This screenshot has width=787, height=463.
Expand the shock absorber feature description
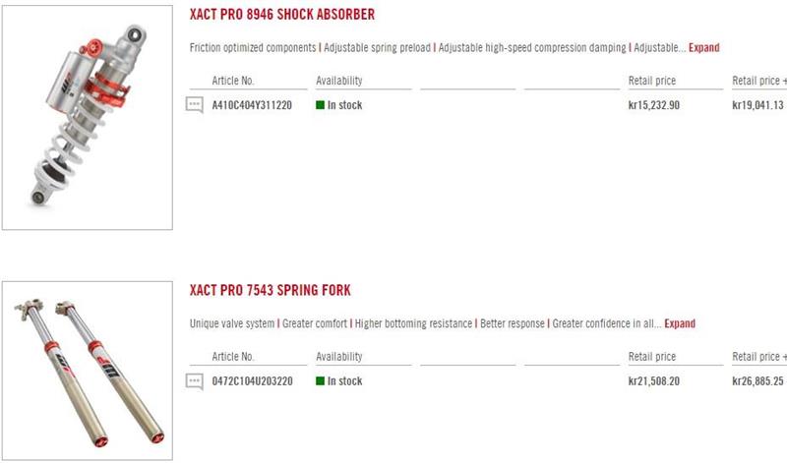point(703,47)
